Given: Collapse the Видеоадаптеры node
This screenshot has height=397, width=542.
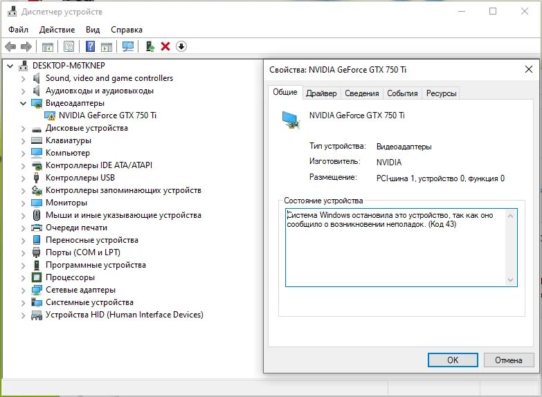Looking at the screenshot, I should [x=23, y=103].
